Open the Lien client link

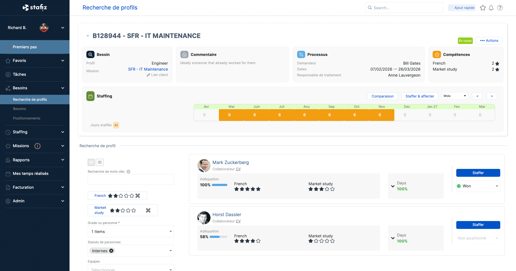pos(158,75)
